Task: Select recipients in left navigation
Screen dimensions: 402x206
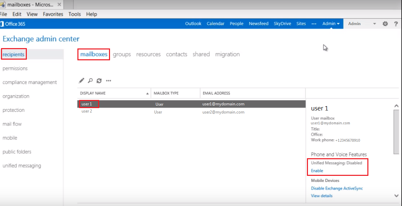Action: [x=14, y=55]
